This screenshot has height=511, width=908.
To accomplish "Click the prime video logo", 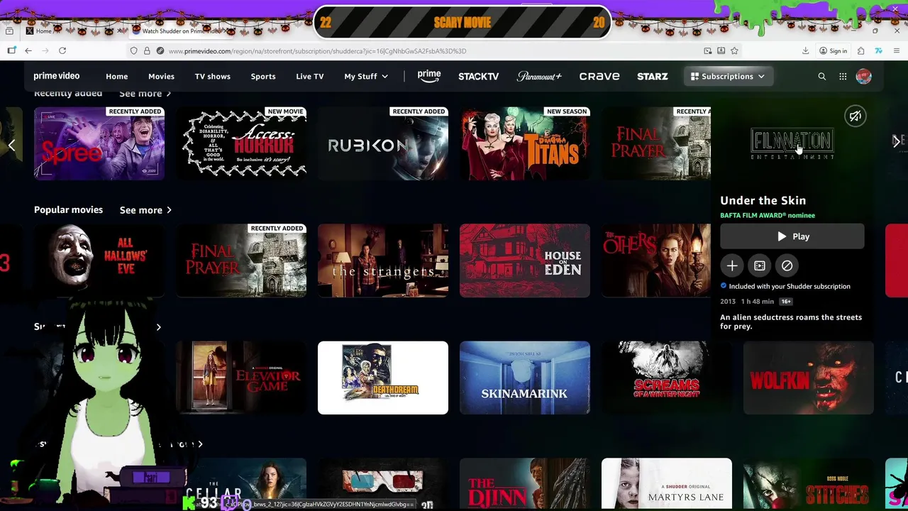I will (x=57, y=76).
